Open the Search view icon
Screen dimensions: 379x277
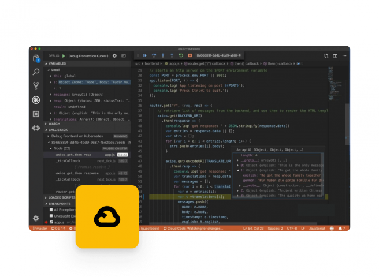pyautogui.click(x=36, y=72)
